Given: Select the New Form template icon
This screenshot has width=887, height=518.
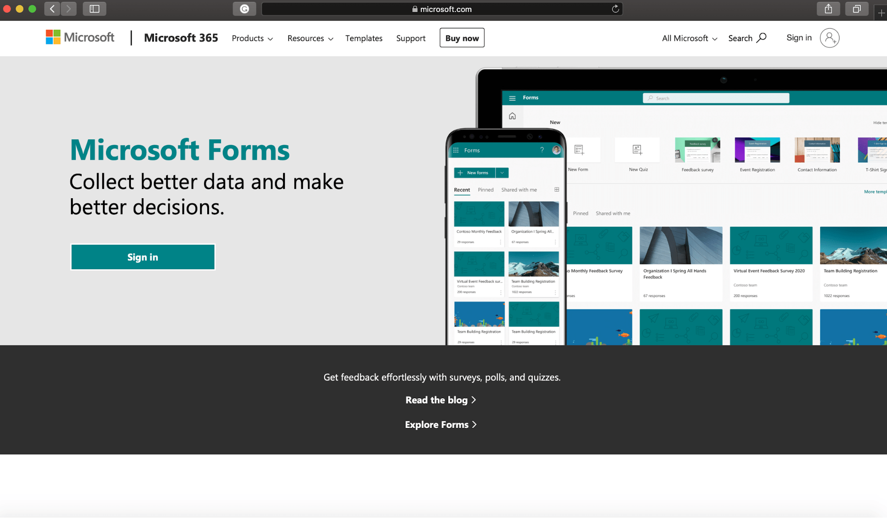Looking at the screenshot, I should click(x=578, y=150).
